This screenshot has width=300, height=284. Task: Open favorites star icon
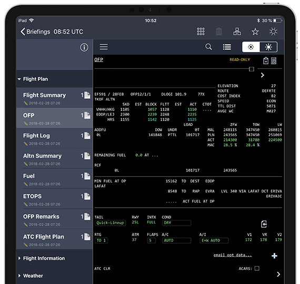(255, 32)
